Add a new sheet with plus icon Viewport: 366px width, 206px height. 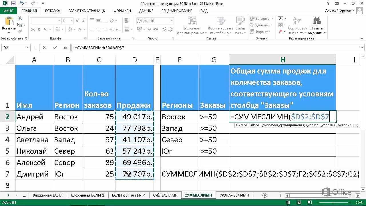265,195
